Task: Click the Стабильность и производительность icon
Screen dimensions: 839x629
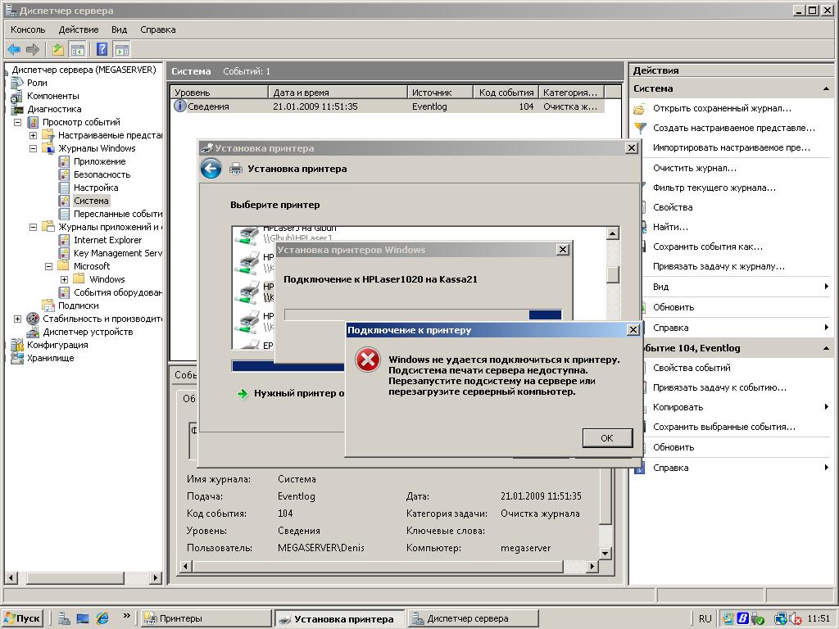Action: (x=33, y=319)
